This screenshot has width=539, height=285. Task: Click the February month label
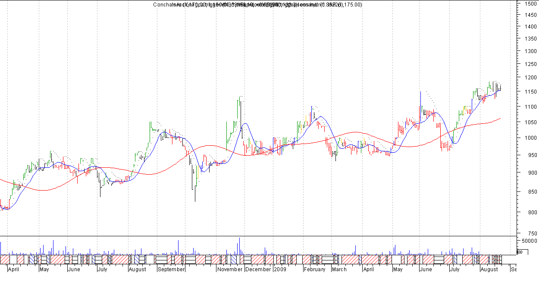tap(314, 269)
